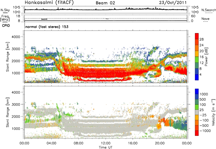
Task: Pick the bottom blue segment of the Power colorbar
Action: (197, 77)
